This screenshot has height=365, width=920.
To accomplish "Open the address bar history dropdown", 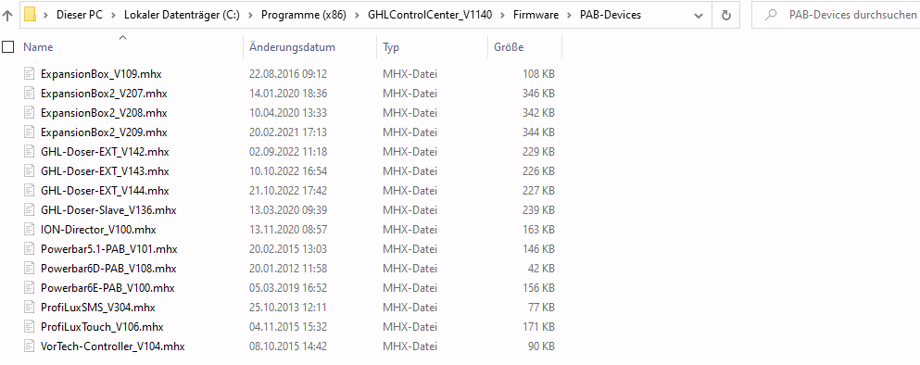I will (x=699, y=16).
